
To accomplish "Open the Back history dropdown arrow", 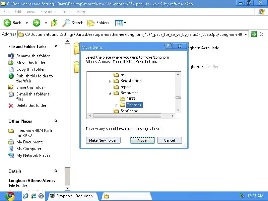I will [27, 23].
